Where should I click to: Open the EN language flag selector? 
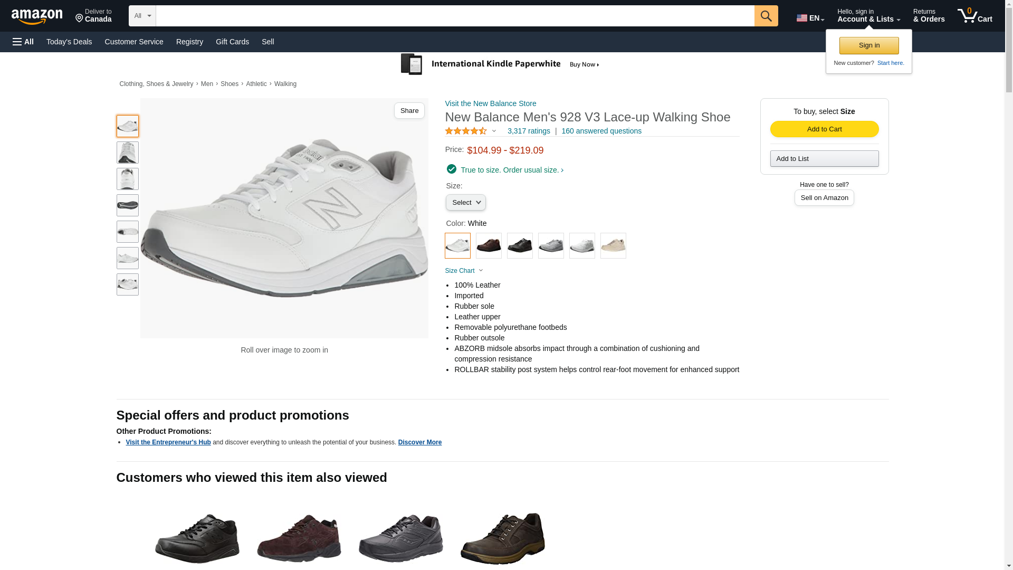[810, 18]
